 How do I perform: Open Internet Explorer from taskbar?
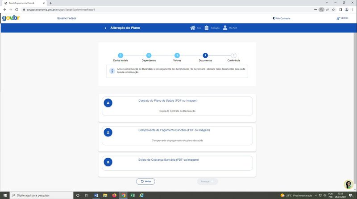click(141, 195)
